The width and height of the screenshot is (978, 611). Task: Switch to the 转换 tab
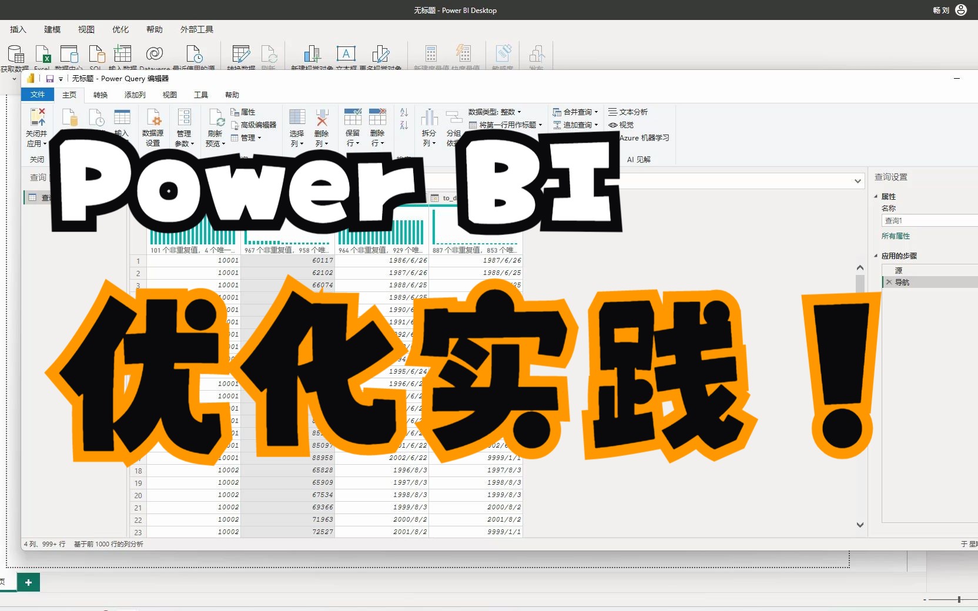[101, 95]
